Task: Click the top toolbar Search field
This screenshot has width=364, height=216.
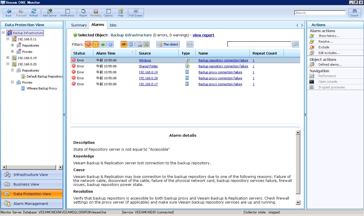Action: coord(320,13)
